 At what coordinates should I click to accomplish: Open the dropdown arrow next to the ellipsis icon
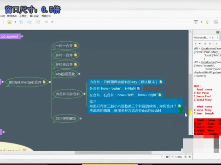tap(52, 22)
